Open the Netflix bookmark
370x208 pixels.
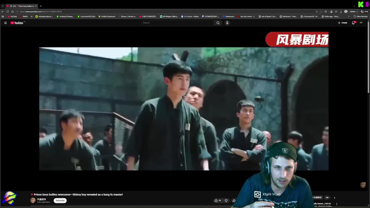point(24,16)
